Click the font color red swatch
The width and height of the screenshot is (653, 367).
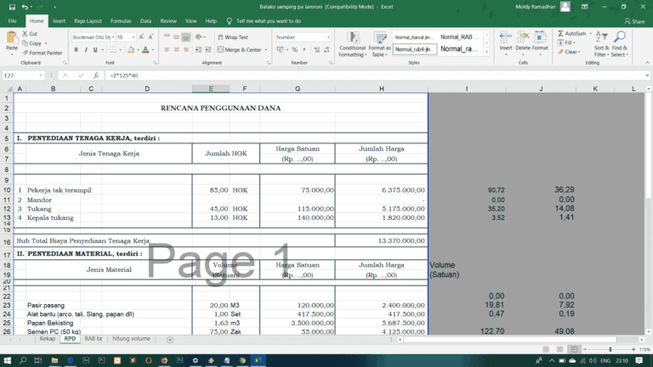pyautogui.click(x=145, y=50)
